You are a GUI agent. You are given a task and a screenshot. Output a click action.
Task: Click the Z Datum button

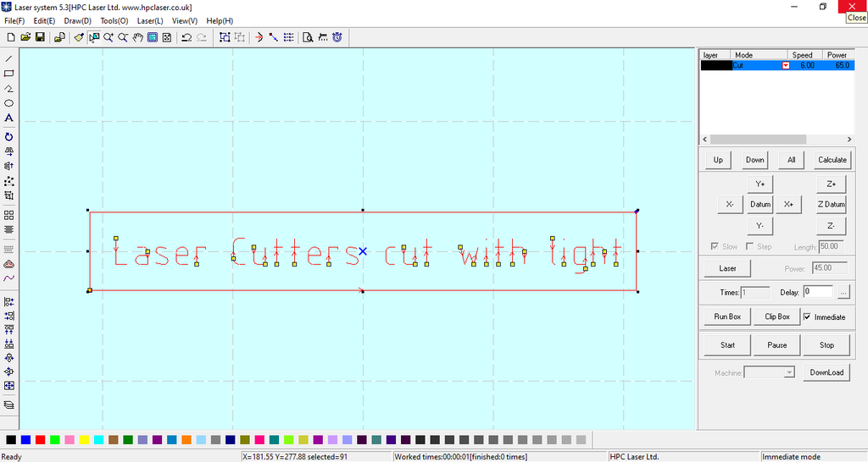click(x=831, y=205)
